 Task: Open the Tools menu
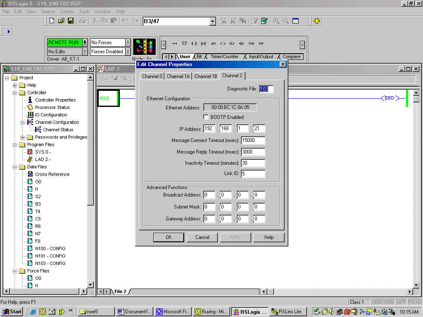click(x=84, y=11)
